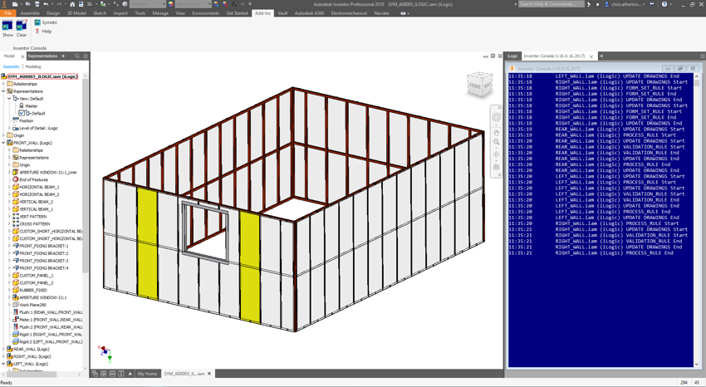Close the Model browser tab
Image resolution: width=706 pixels, height=387 pixels.
[22, 56]
